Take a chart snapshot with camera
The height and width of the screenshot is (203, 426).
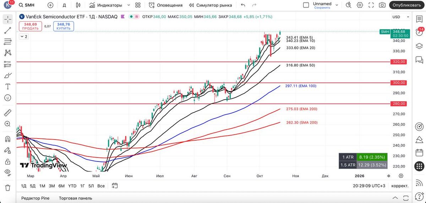(382, 5)
